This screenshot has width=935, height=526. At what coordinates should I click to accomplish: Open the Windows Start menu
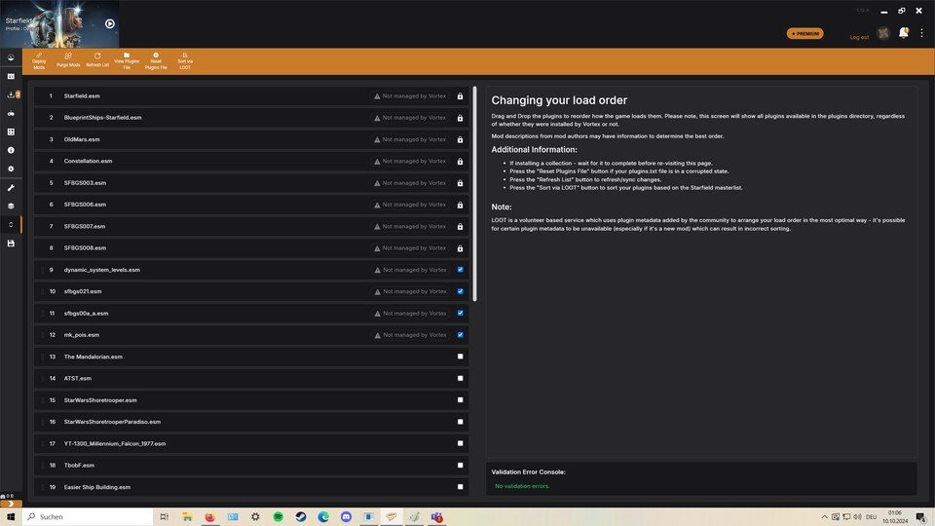[11, 517]
